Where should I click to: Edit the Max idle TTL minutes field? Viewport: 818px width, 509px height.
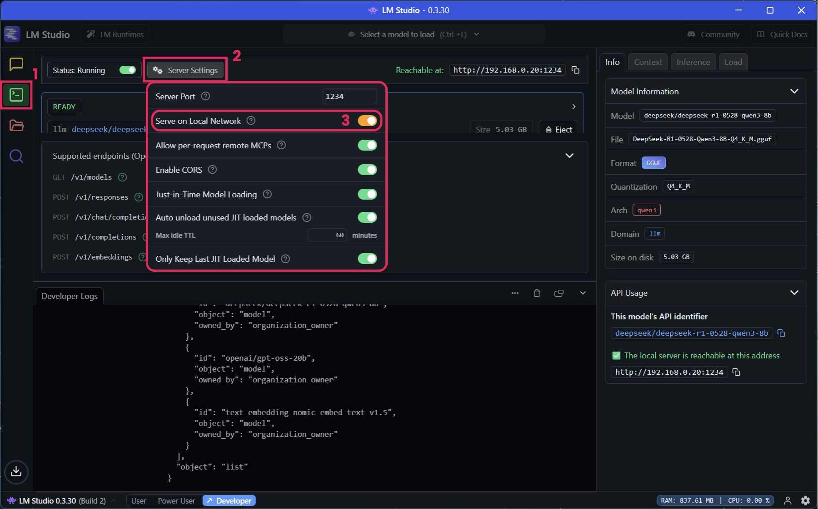(x=327, y=235)
